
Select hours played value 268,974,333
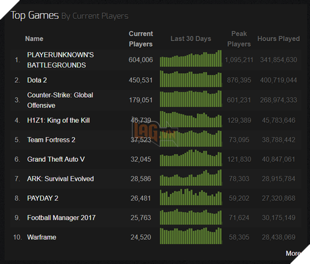pos(279,100)
